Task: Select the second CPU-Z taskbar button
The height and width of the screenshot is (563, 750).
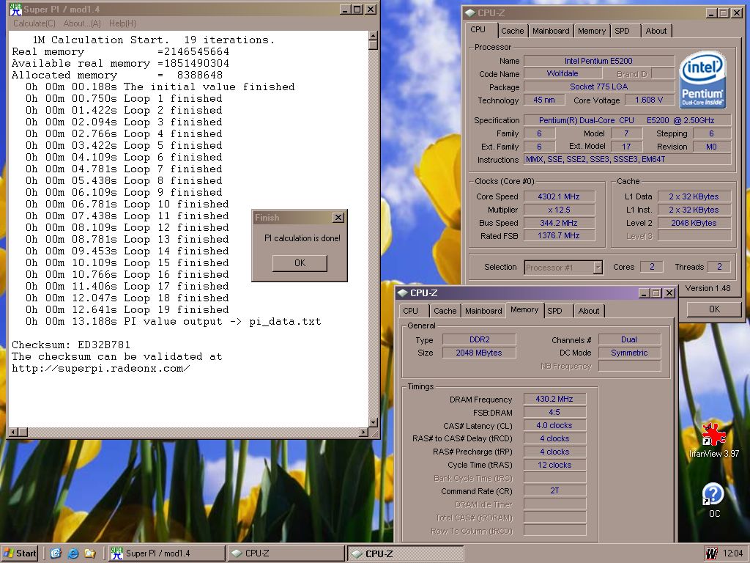Action: 406,553
